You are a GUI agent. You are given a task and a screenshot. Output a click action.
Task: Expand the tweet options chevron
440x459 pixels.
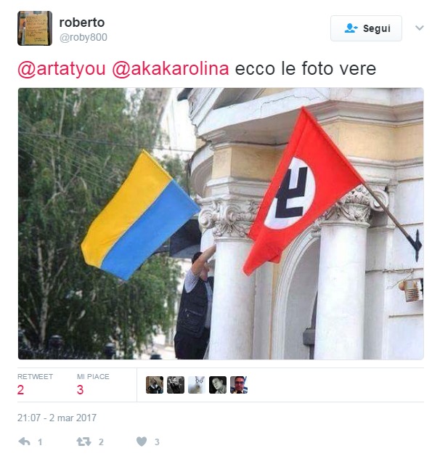[420, 28]
